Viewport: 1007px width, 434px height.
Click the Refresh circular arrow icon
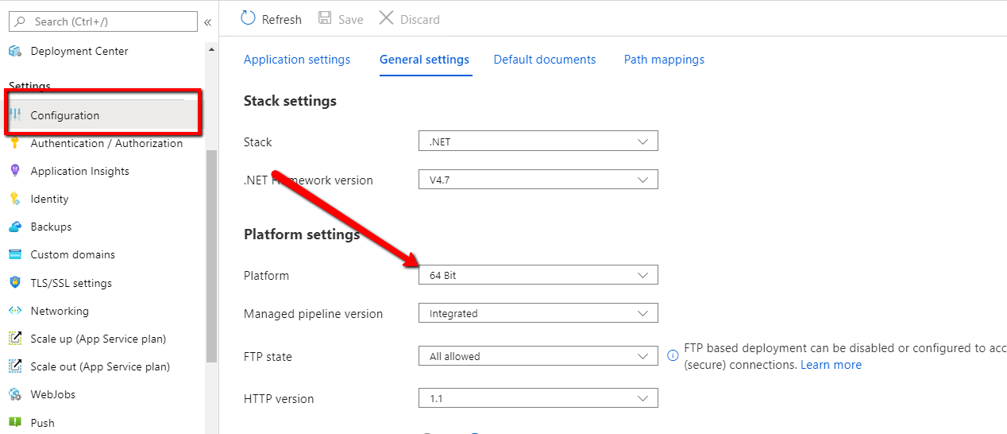pyautogui.click(x=248, y=18)
